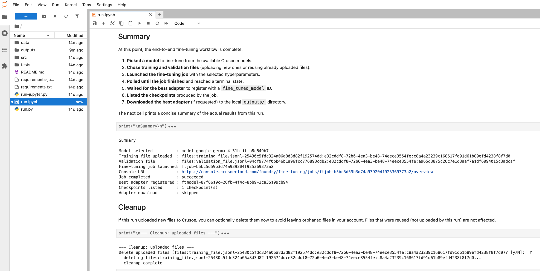
Task: Click the Cleanup uploaded files code cell
Action: [328, 233]
